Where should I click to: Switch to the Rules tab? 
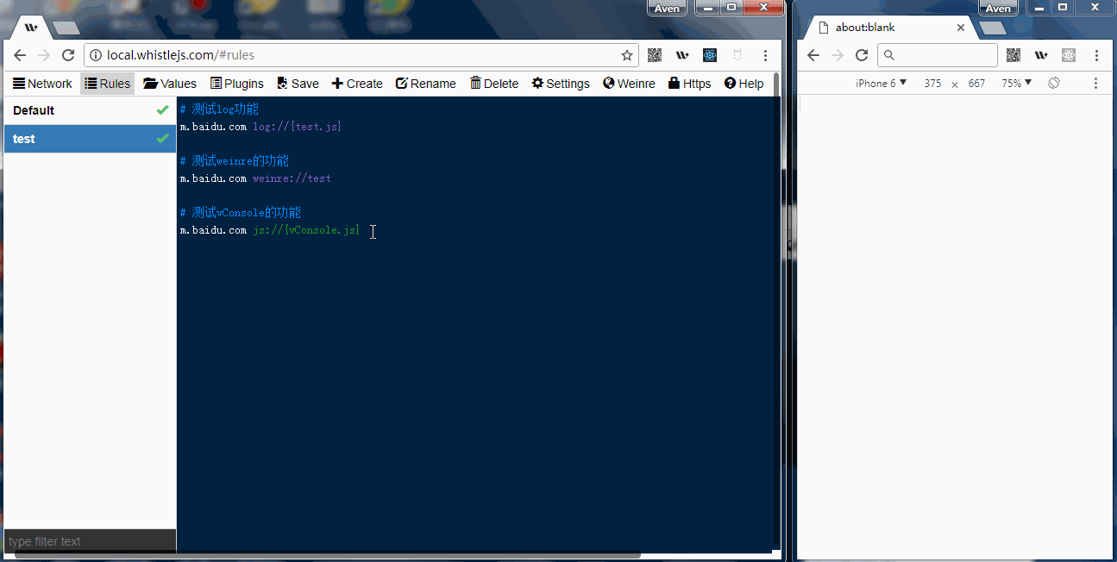(x=108, y=84)
